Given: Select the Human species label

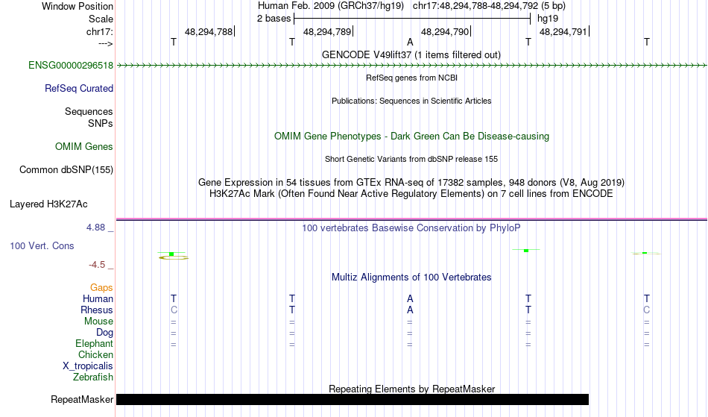Looking at the screenshot, I should (x=98, y=298).
